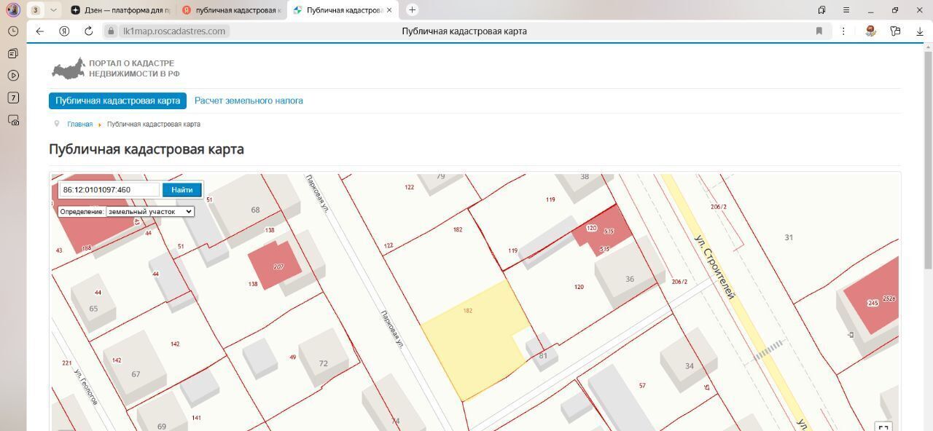This screenshot has height=431, width=933.
Task: Open video player icon in sidebar
Action: tap(13, 76)
